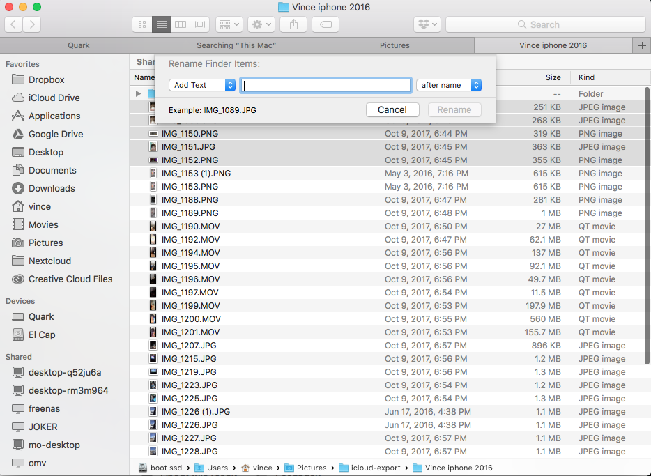The width and height of the screenshot is (651, 476).
Task: Open the arrange-by grouping dropdown
Action: tap(229, 24)
